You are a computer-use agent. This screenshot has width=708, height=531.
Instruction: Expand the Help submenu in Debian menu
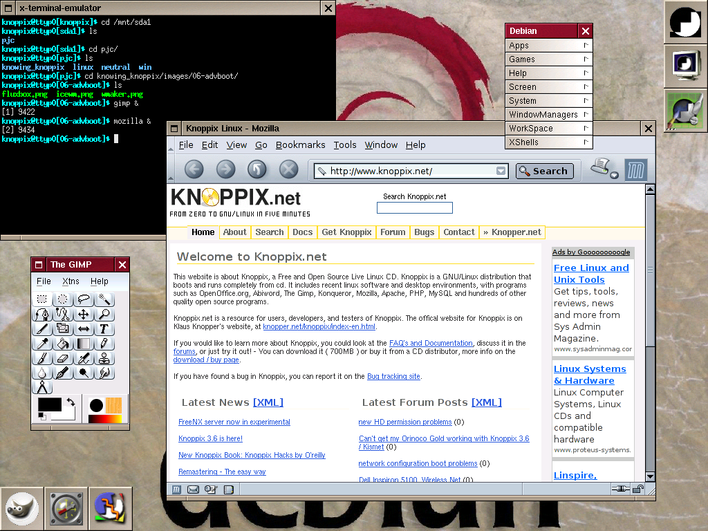(548, 73)
